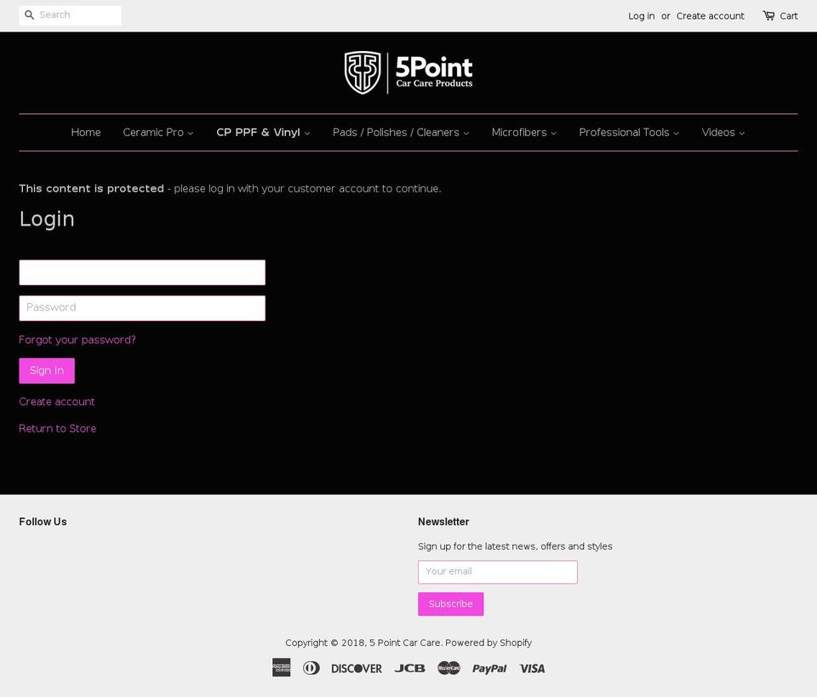Viewport: 817px width, 697px height.
Task: Click the Follow Us heading
Action: (x=43, y=522)
